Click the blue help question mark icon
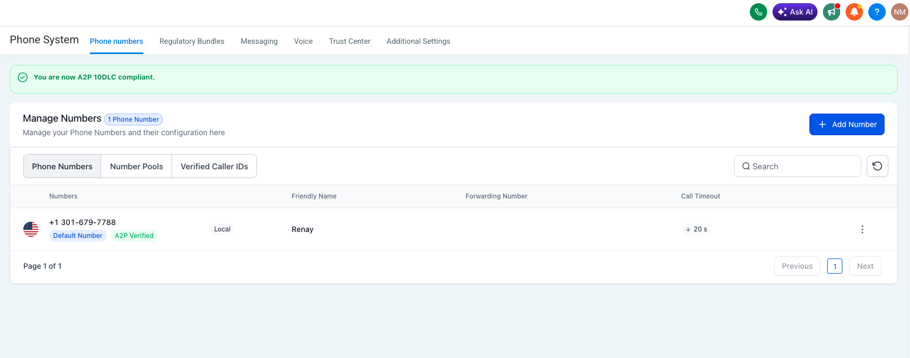Viewport: 910px width, 358px height. 877,12
